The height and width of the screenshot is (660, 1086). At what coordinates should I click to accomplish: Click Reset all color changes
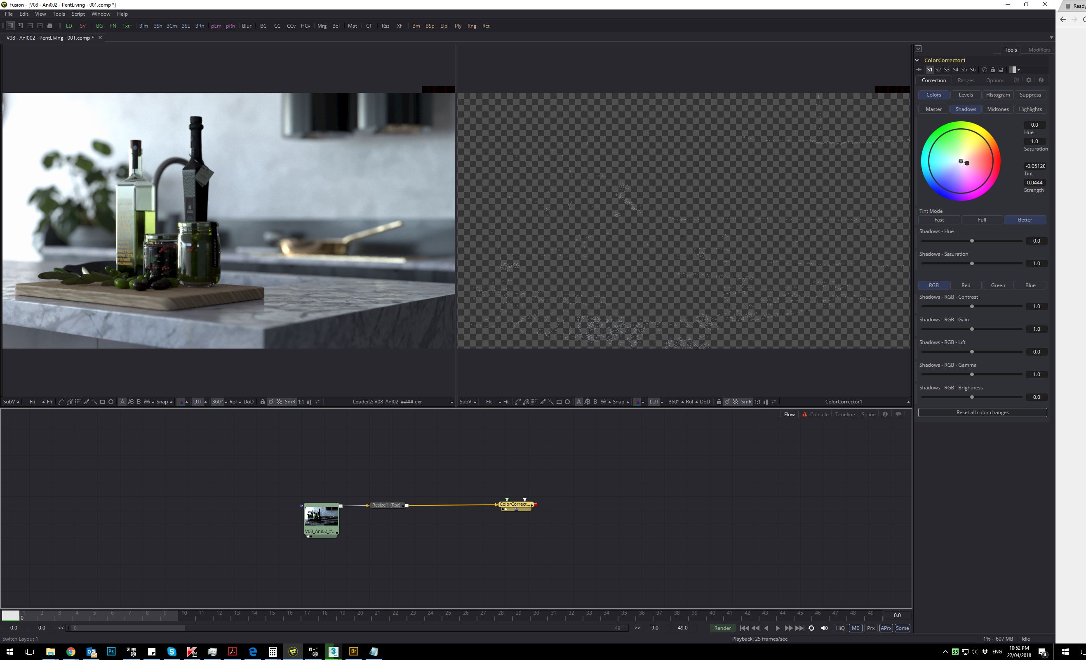coord(982,412)
